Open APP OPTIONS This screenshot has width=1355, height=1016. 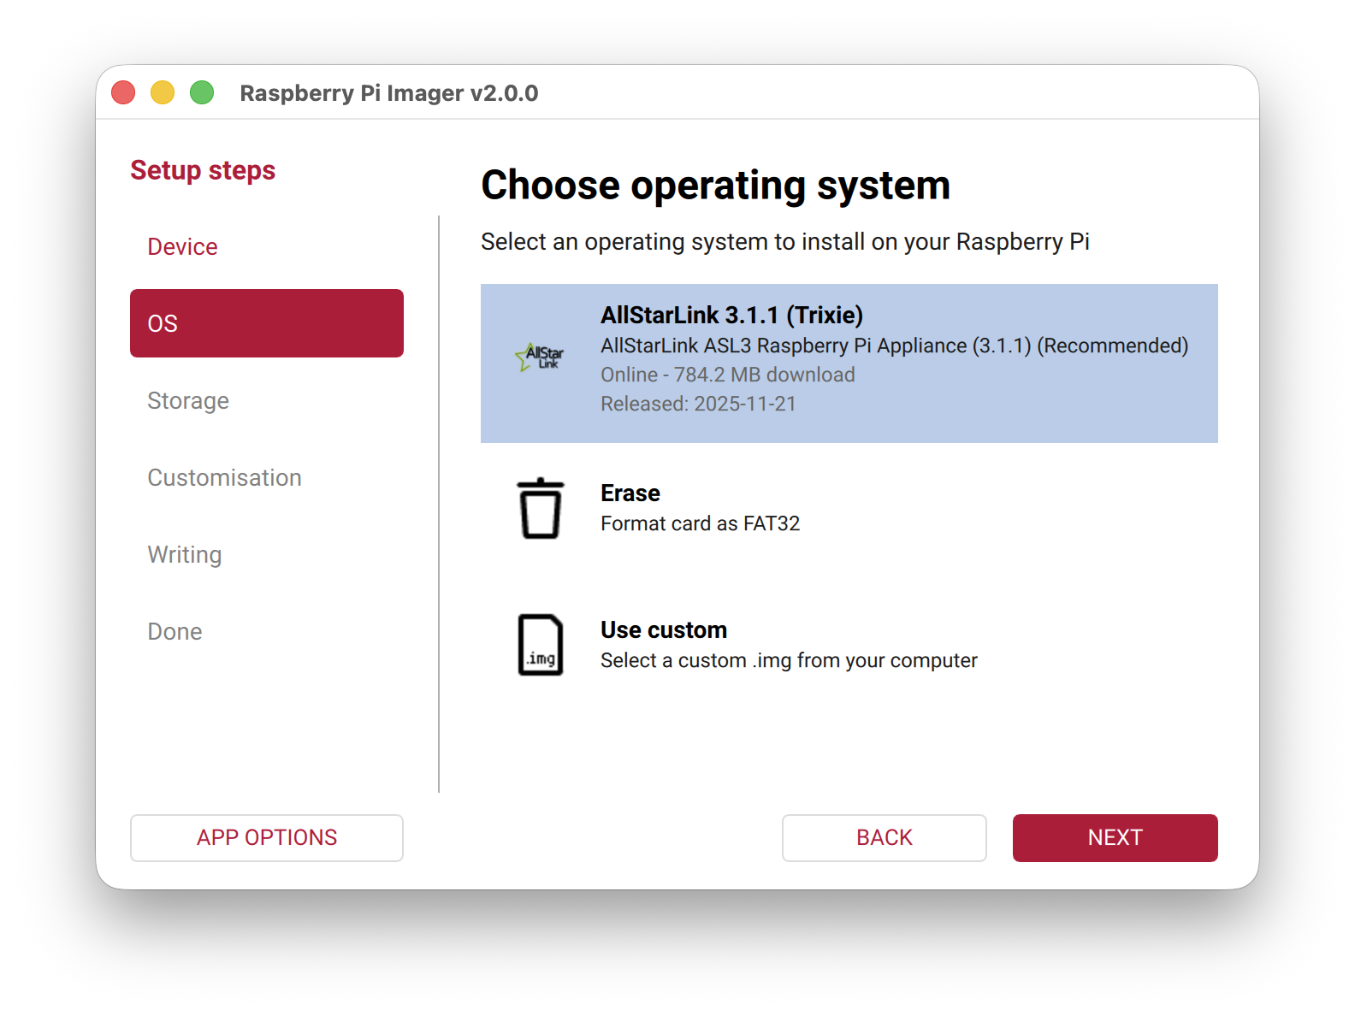(266, 837)
